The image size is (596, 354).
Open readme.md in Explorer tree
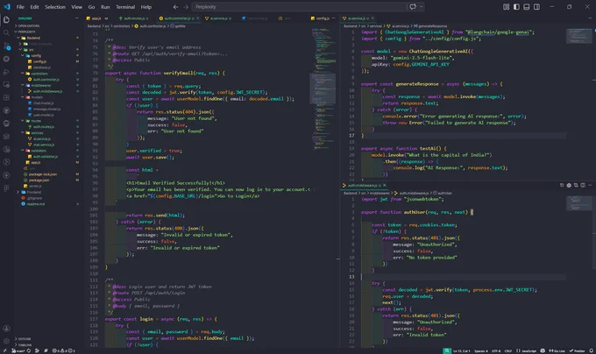tap(35, 204)
